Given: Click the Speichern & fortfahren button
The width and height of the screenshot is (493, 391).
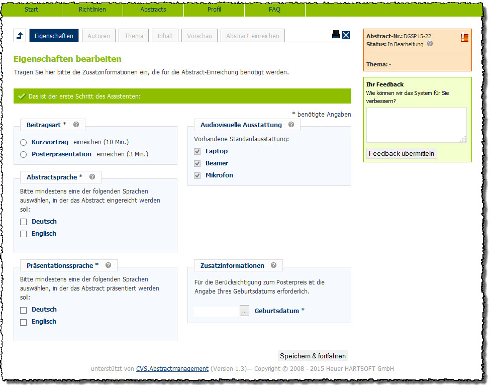Looking at the screenshot, I should [313, 356].
